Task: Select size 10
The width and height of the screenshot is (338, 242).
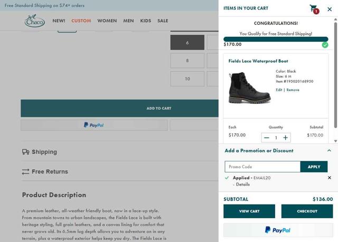Action: pyautogui.click(x=187, y=79)
